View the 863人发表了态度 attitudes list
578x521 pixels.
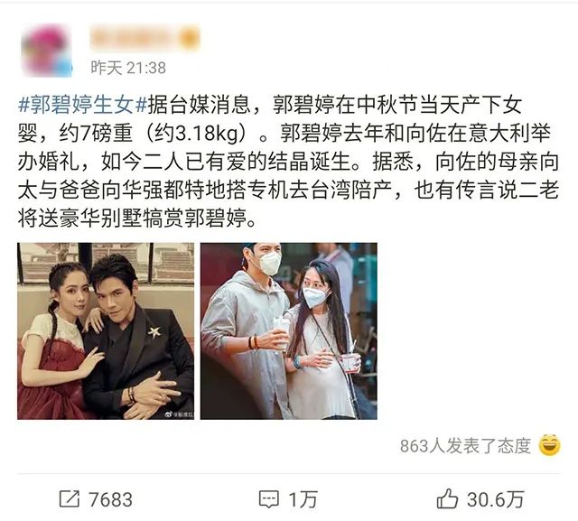[465, 445]
